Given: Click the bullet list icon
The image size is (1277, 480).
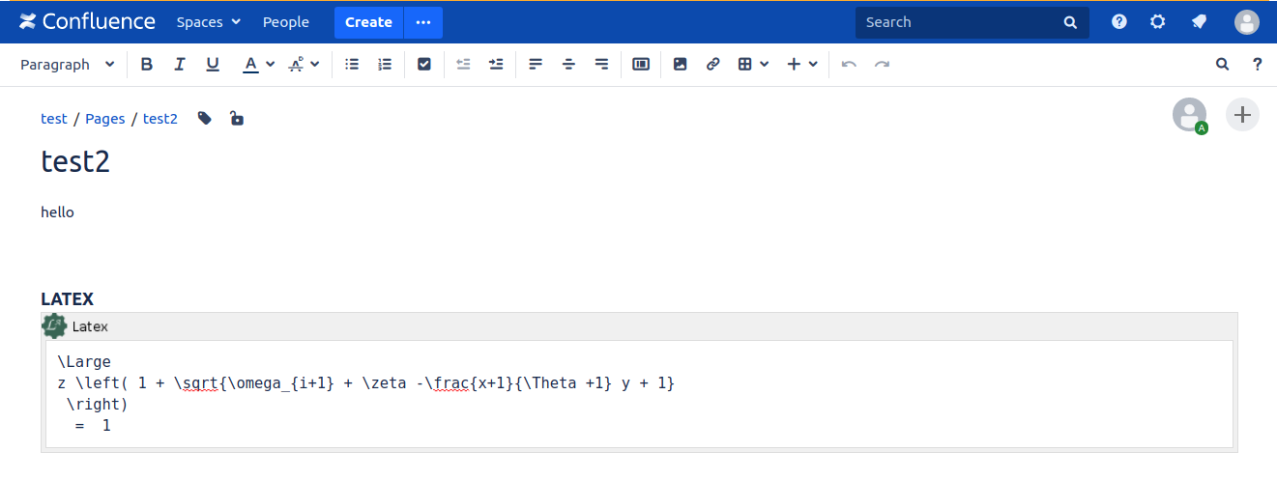Looking at the screenshot, I should pos(352,64).
